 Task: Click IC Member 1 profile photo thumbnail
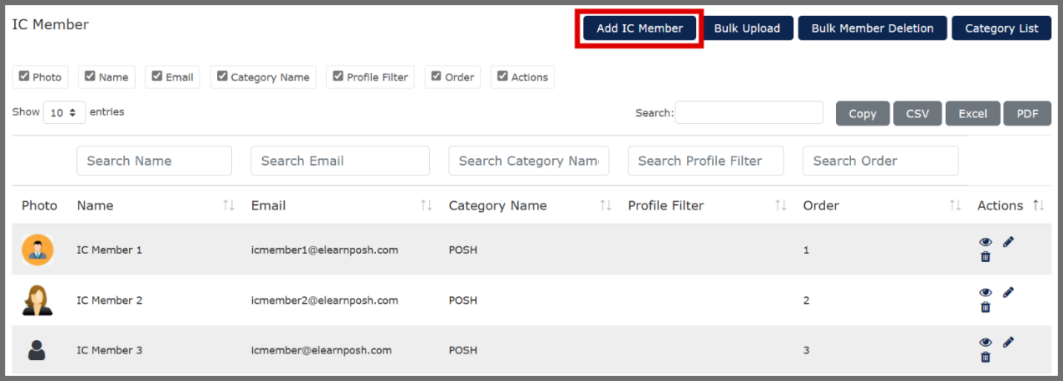(x=37, y=250)
